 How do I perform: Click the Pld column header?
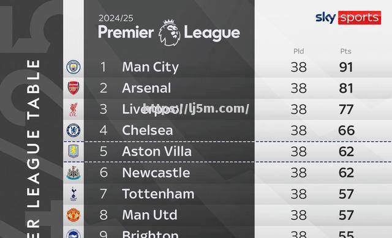(x=298, y=51)
